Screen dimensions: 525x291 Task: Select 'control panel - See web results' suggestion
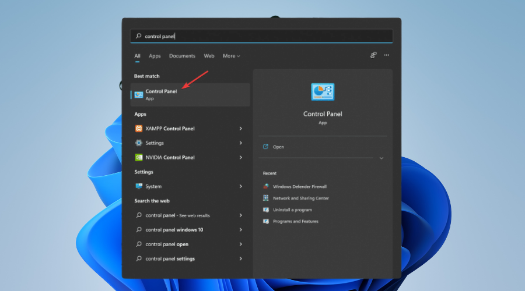point(177,215)
